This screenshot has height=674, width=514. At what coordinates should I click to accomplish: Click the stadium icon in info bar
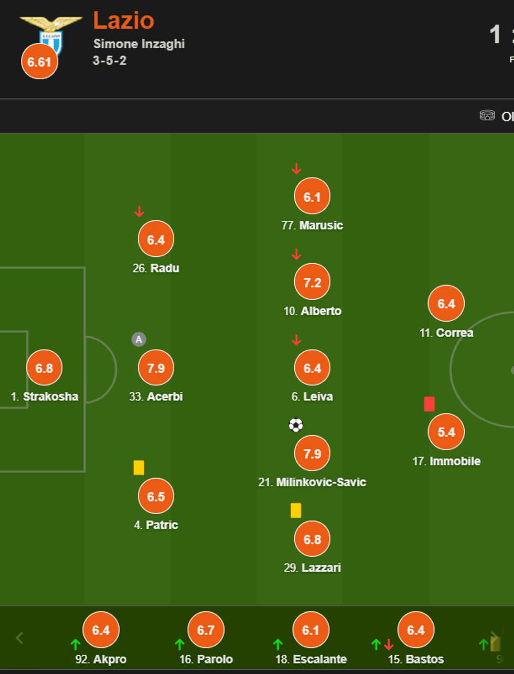pos(487,115)
